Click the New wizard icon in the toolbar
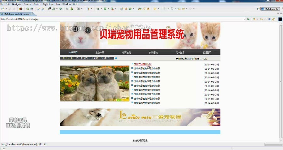Screen dimensions: 283x150 point(3,9)
